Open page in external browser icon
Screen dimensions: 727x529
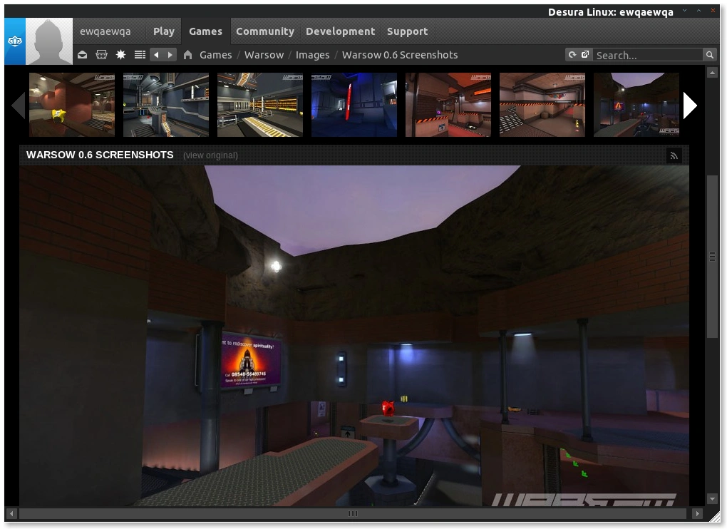tap(585, 55)
